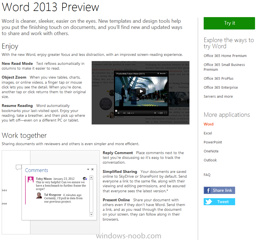Open the FAQ link
Screen dimensions: 257x240
click(x=207, y=175)
